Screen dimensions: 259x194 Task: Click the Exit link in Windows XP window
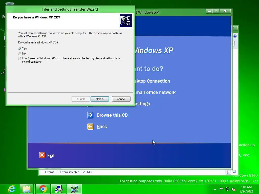(x=51, y=156)
